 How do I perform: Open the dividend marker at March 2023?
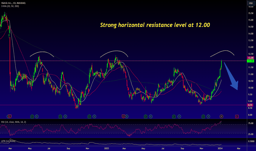(127, 116)
